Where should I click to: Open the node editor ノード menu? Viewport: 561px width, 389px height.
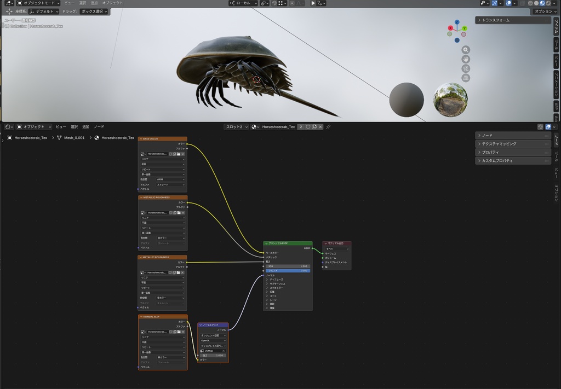[99, 127]
